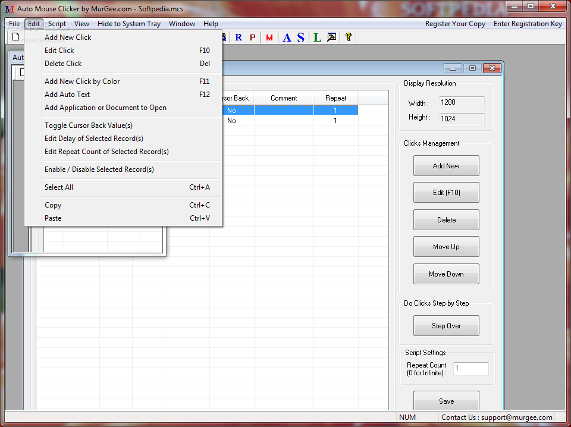
Task: Click the NUM indicator in status bar
Action: click(407, 417)
